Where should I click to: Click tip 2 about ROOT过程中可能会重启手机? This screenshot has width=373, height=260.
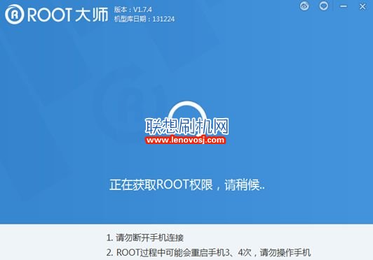tap(209, 252)
